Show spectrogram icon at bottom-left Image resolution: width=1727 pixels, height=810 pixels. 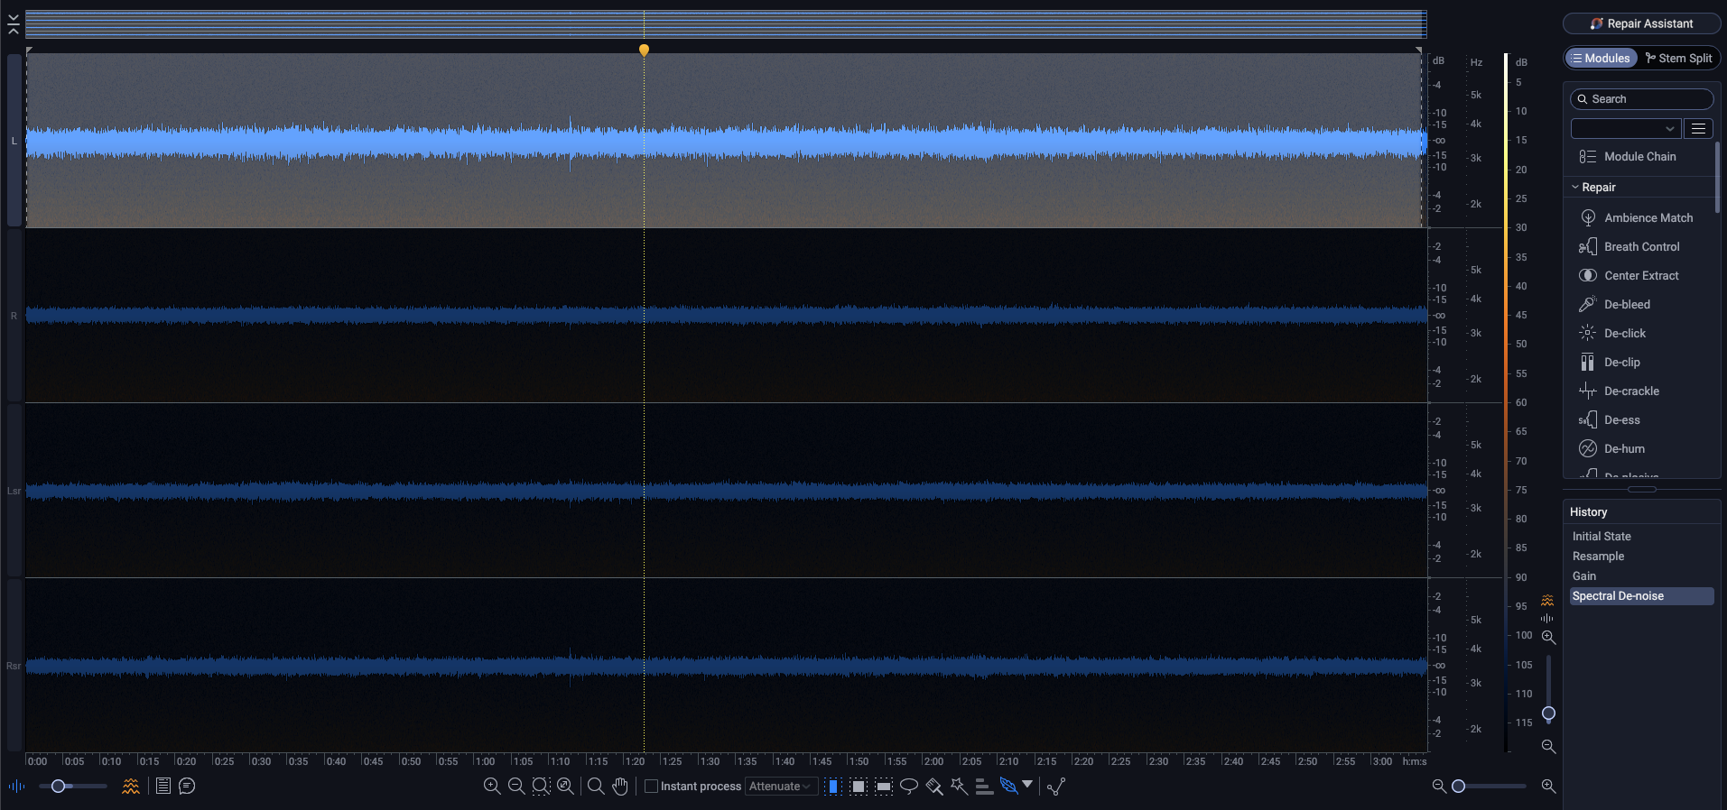point(131,787)
